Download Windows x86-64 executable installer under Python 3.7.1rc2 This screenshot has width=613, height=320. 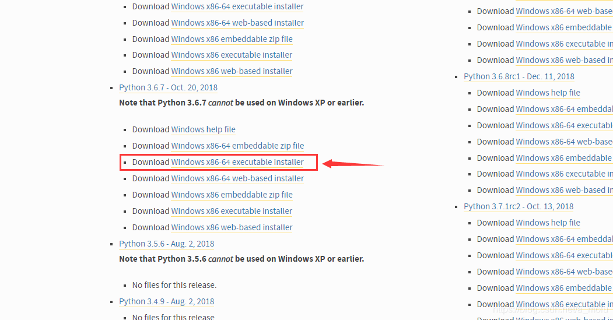pos(564,256)
